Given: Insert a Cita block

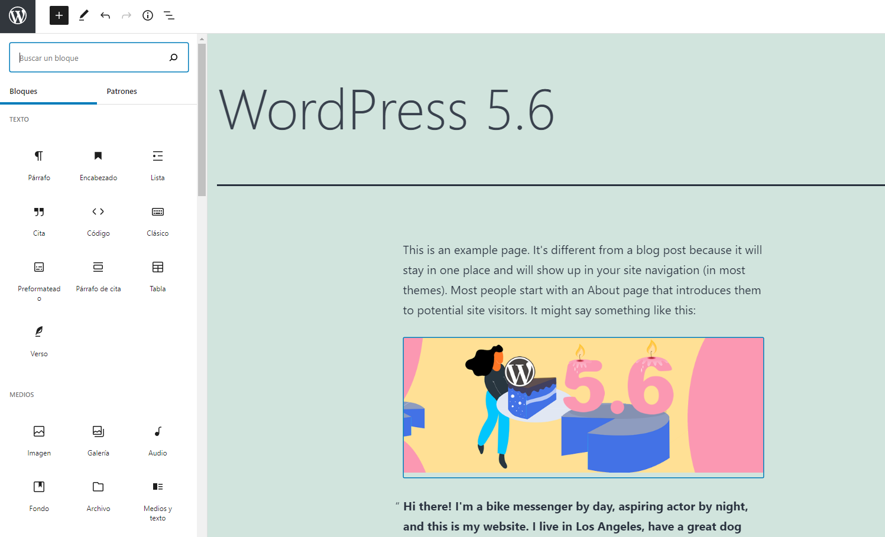Looking at the screenshot, I should coord(39,220).
